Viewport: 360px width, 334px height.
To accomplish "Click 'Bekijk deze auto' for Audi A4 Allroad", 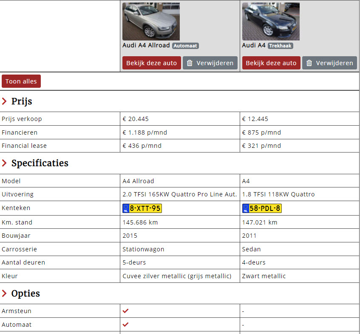I will point(152,63).
